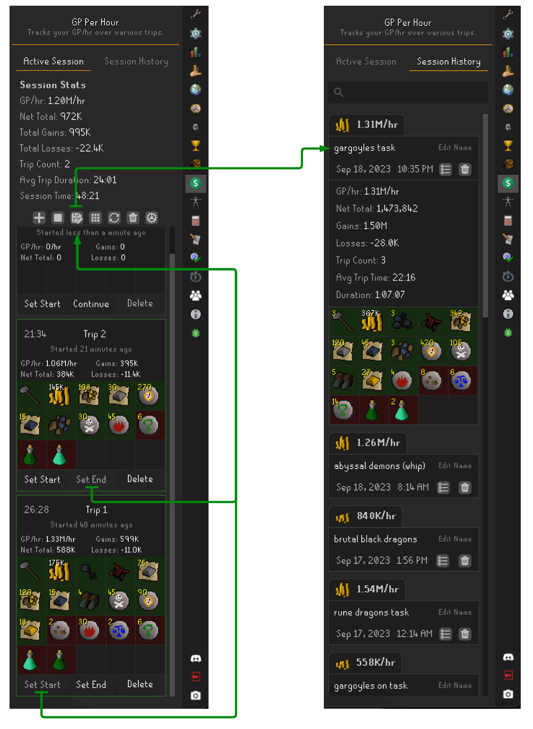Collapse details of the gargoyles task session
The image size is (533, 729).
(445, 170)
